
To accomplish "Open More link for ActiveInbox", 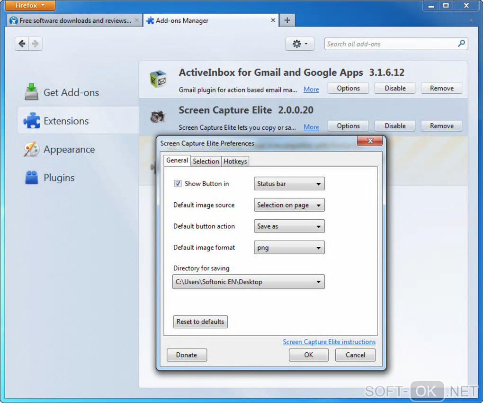I will click(x=311, y=90).
